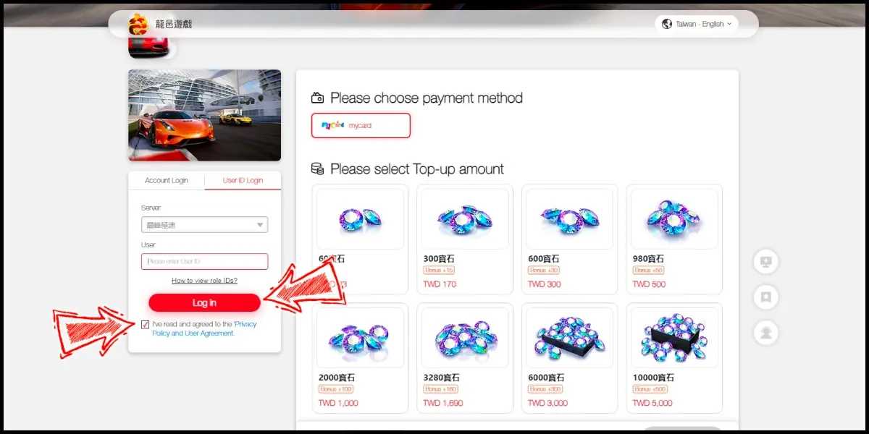Select the 3280 gems TWD 1,690 package
The width and height of the screenshot is (869, 434).
(x=465, y=358)
